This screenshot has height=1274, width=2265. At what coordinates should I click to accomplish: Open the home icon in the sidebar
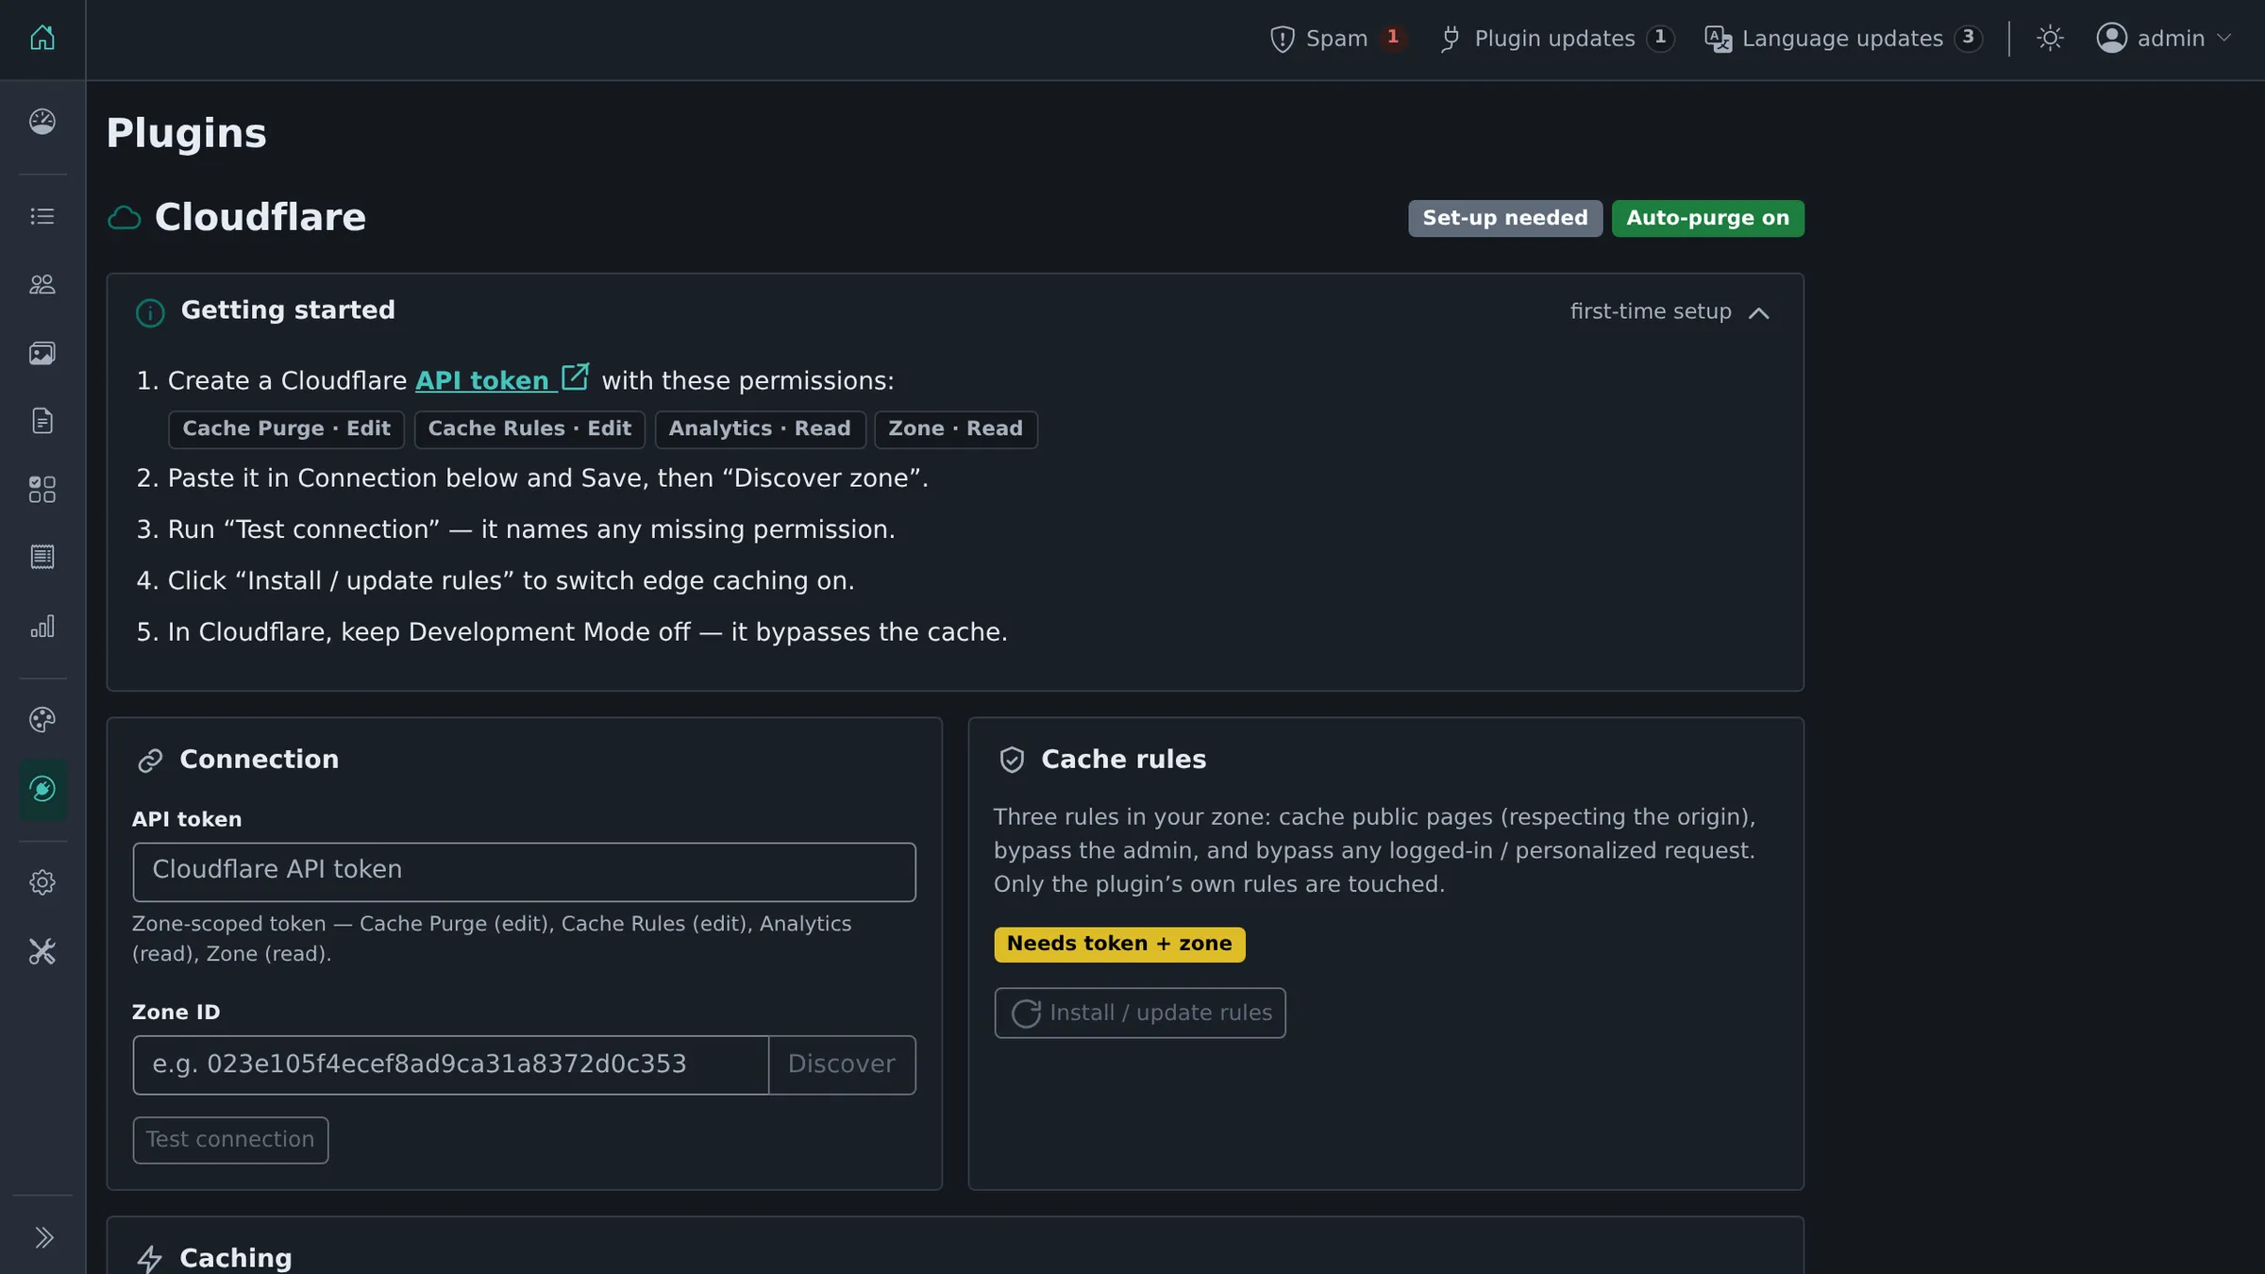[x=42, y=38]
